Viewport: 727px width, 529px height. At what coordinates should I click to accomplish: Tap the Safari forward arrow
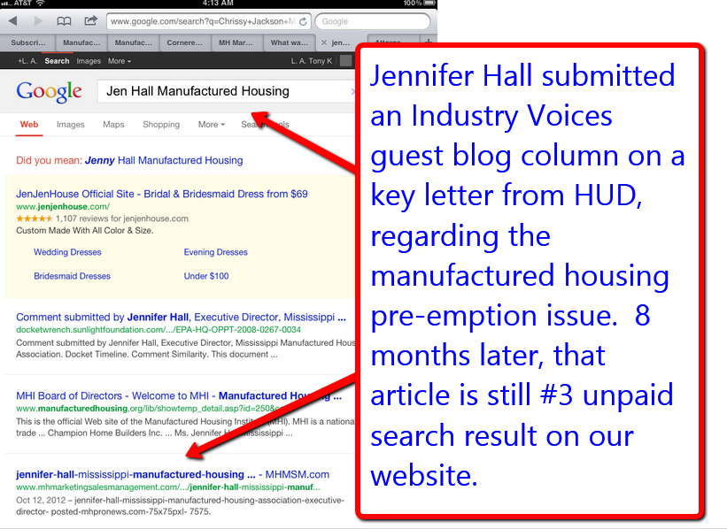point(38,21)
